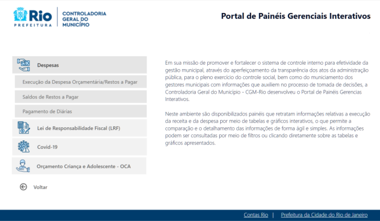The height and width of the screenshot is (221, 380).
Task: Open the Despesas menu section
Action: coord(79,65)
